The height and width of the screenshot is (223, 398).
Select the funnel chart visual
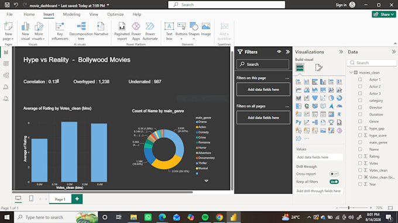coord(315,98)
